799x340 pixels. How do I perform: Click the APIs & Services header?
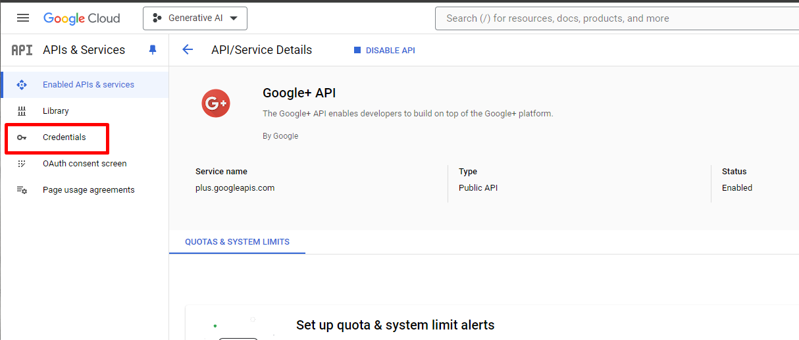[84, 50]
